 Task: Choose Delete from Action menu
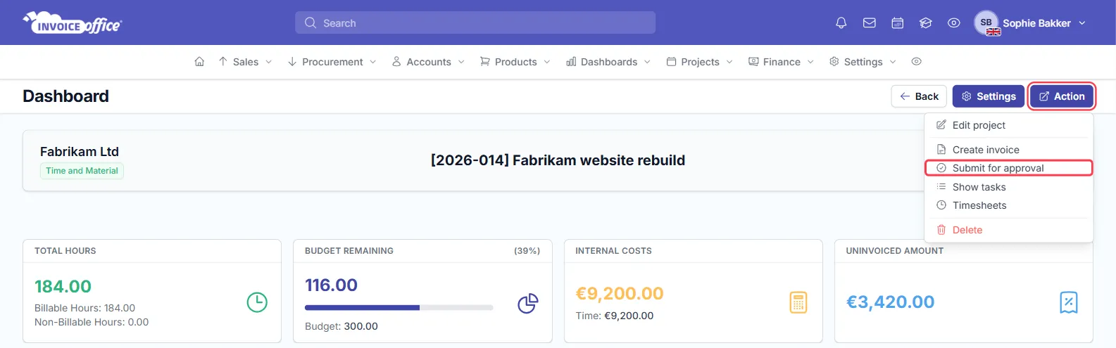[1008, 230]
